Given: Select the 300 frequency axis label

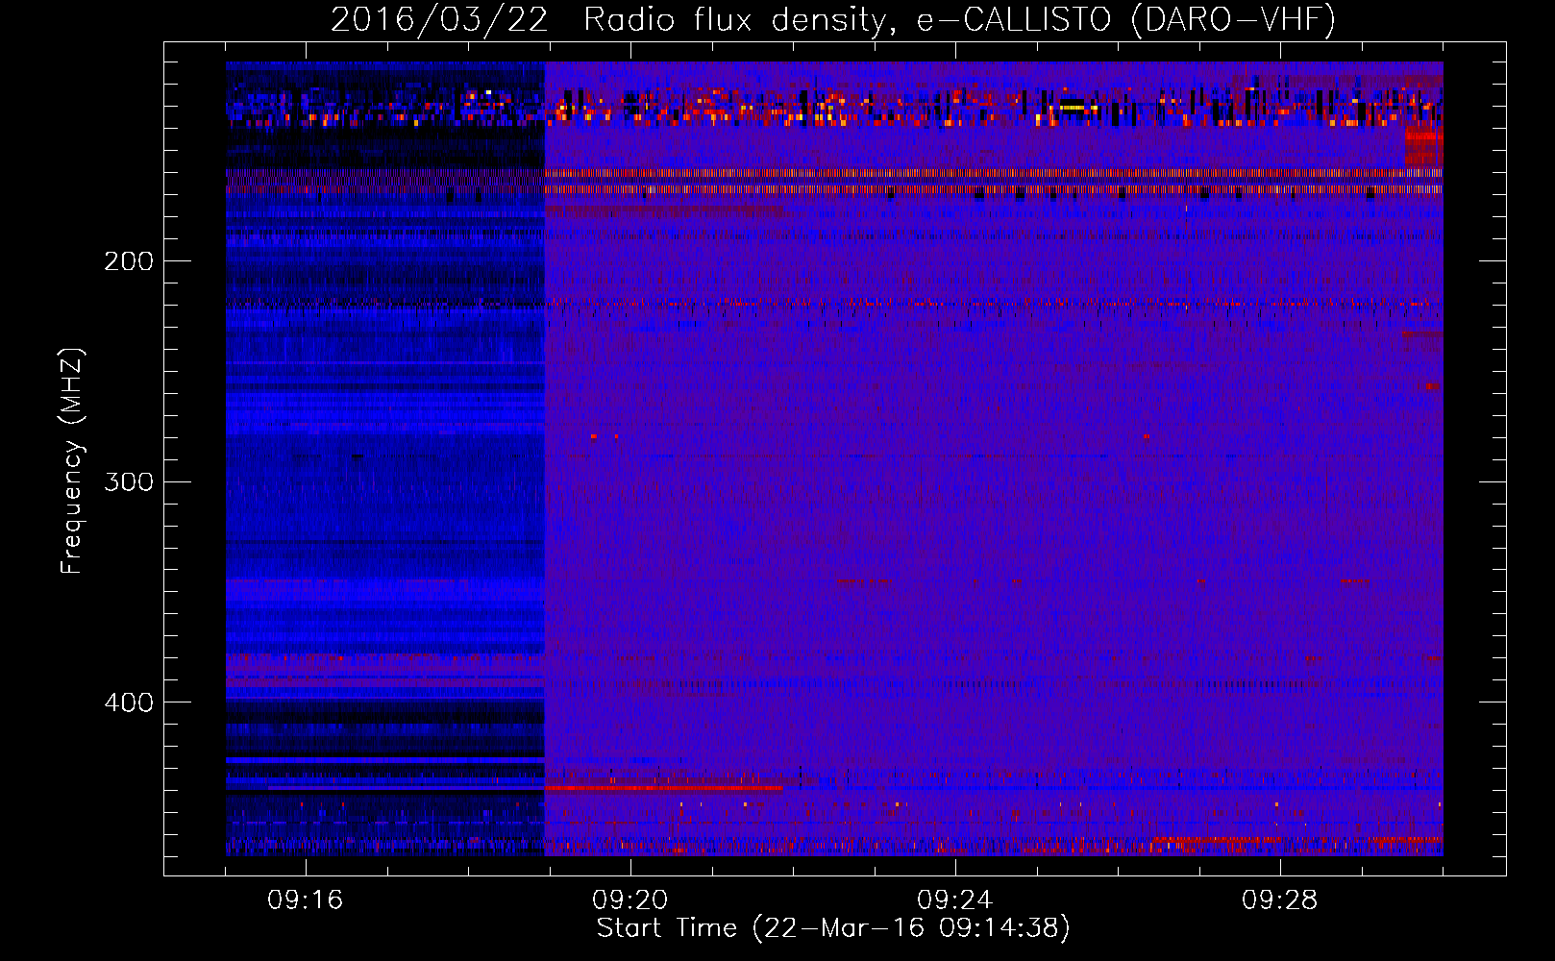Looking at the screenshot, I should (129, 481).
